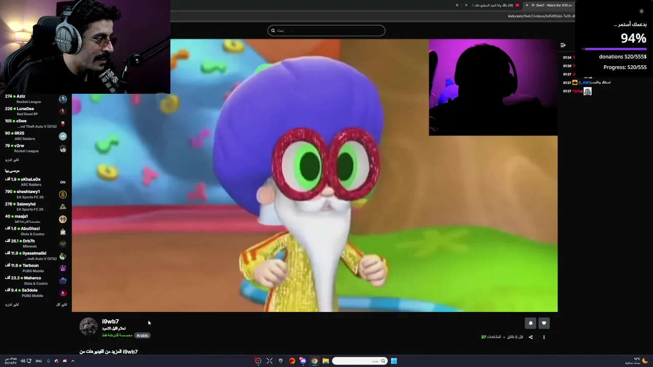Open v2rw channel in the sidebar
Screen dimensions: 653x367
[x=36, y=148]
